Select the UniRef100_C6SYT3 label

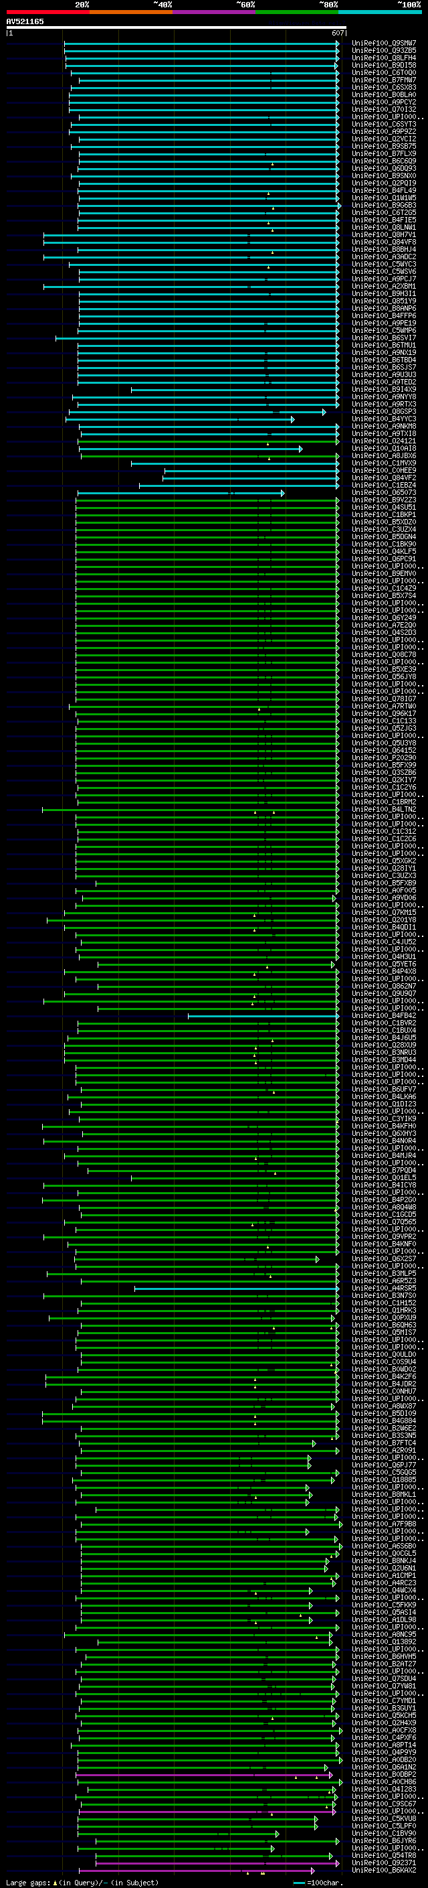pyautogui.click(x=384, y=124)
